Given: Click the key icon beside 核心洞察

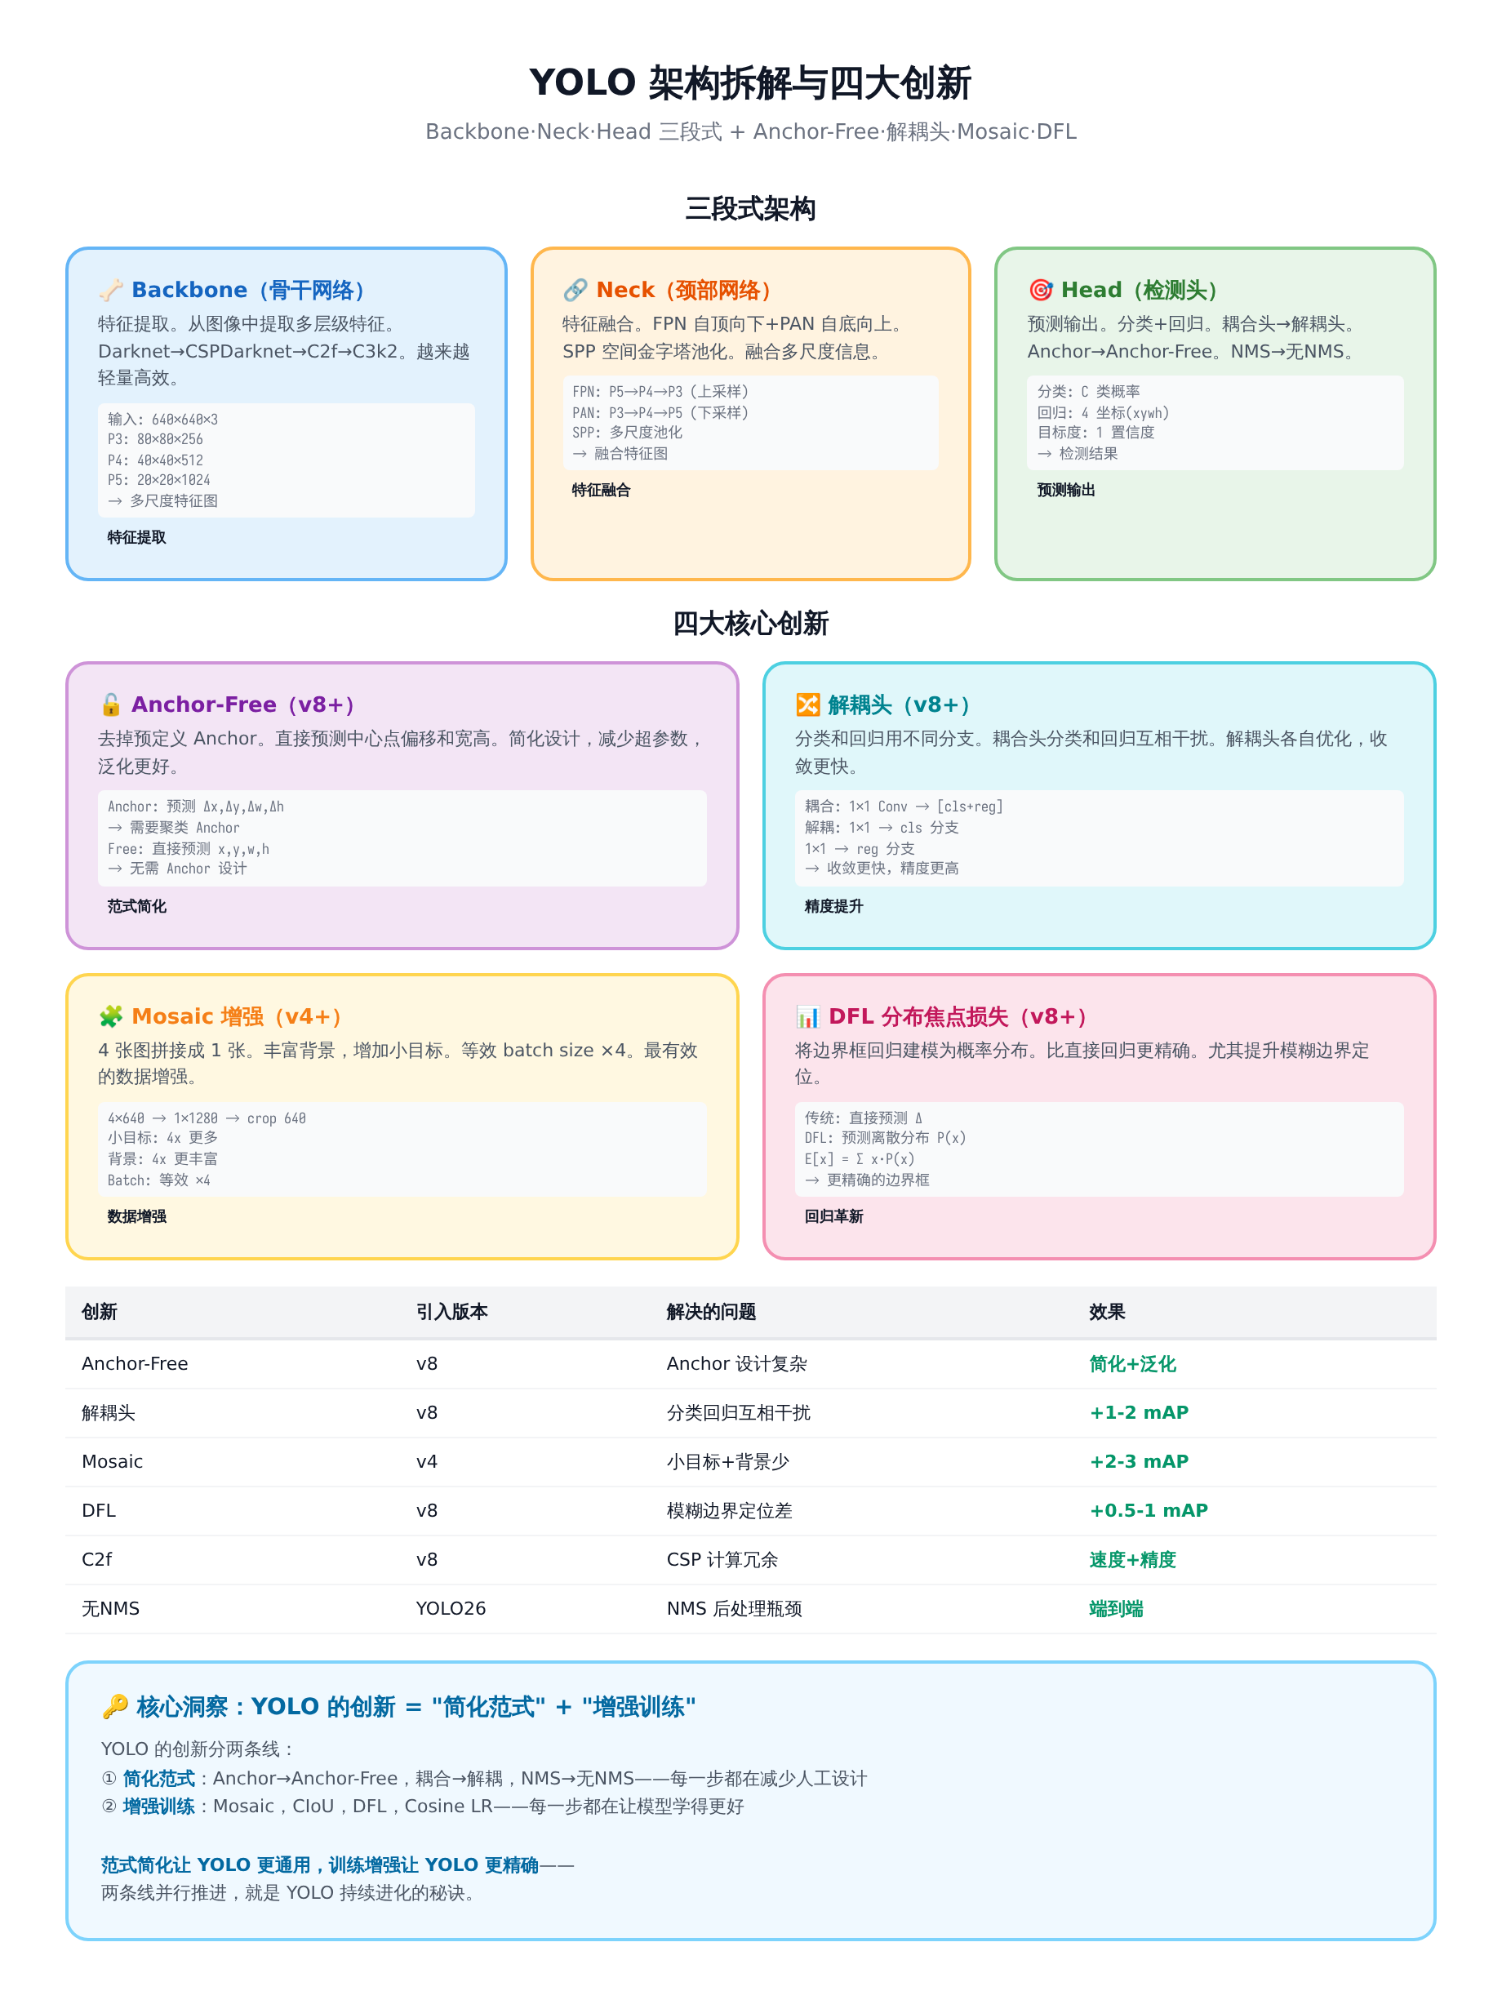Looking at the screenshot, I should pos(115,1707).
